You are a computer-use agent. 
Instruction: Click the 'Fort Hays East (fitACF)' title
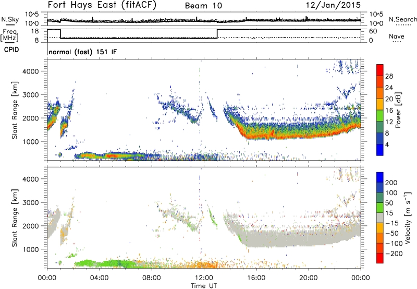coord(102,5)
